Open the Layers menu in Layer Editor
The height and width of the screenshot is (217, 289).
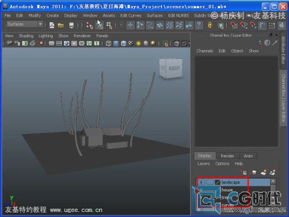coord(203,164)
